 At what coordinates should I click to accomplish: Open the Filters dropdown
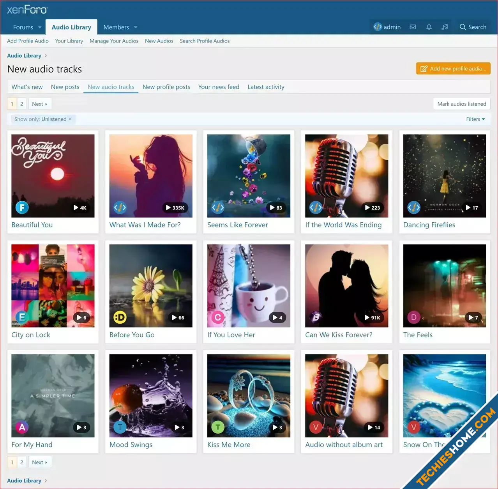coord(475,119)
